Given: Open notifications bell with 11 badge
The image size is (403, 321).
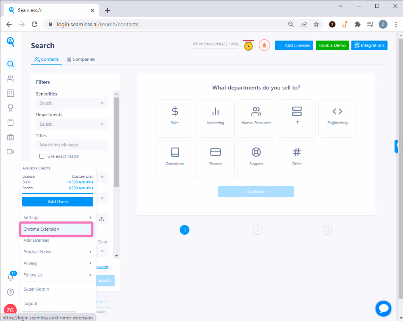Looking at the screenshot, I should (x=11, y=276).
